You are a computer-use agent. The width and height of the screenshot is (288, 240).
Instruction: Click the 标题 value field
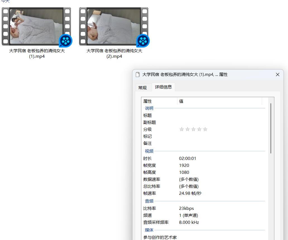[221, 115]
